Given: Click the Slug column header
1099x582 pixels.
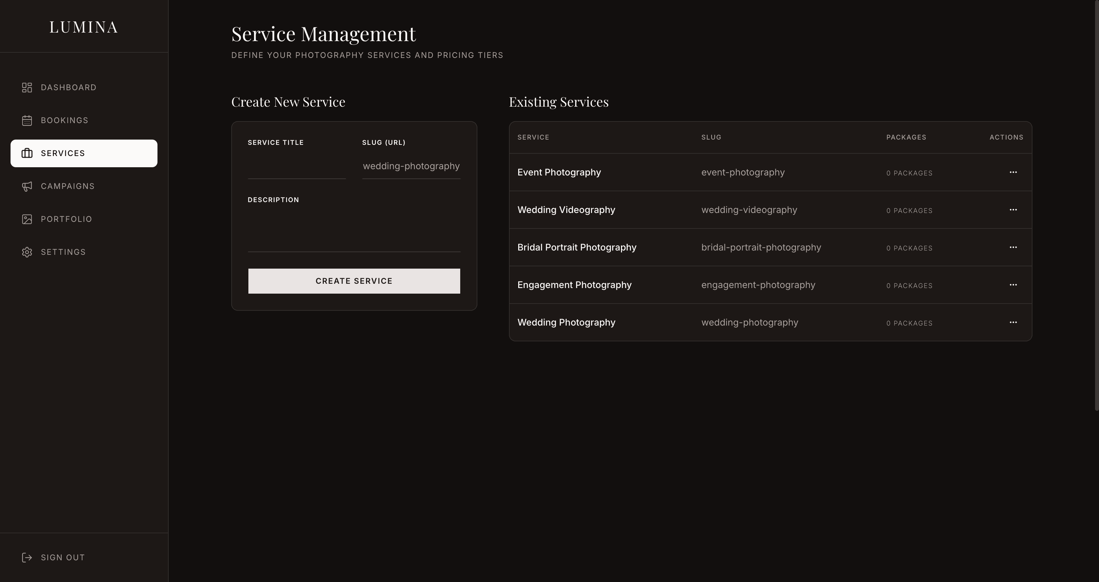Looking at the screenshot, I should [711, 137].
